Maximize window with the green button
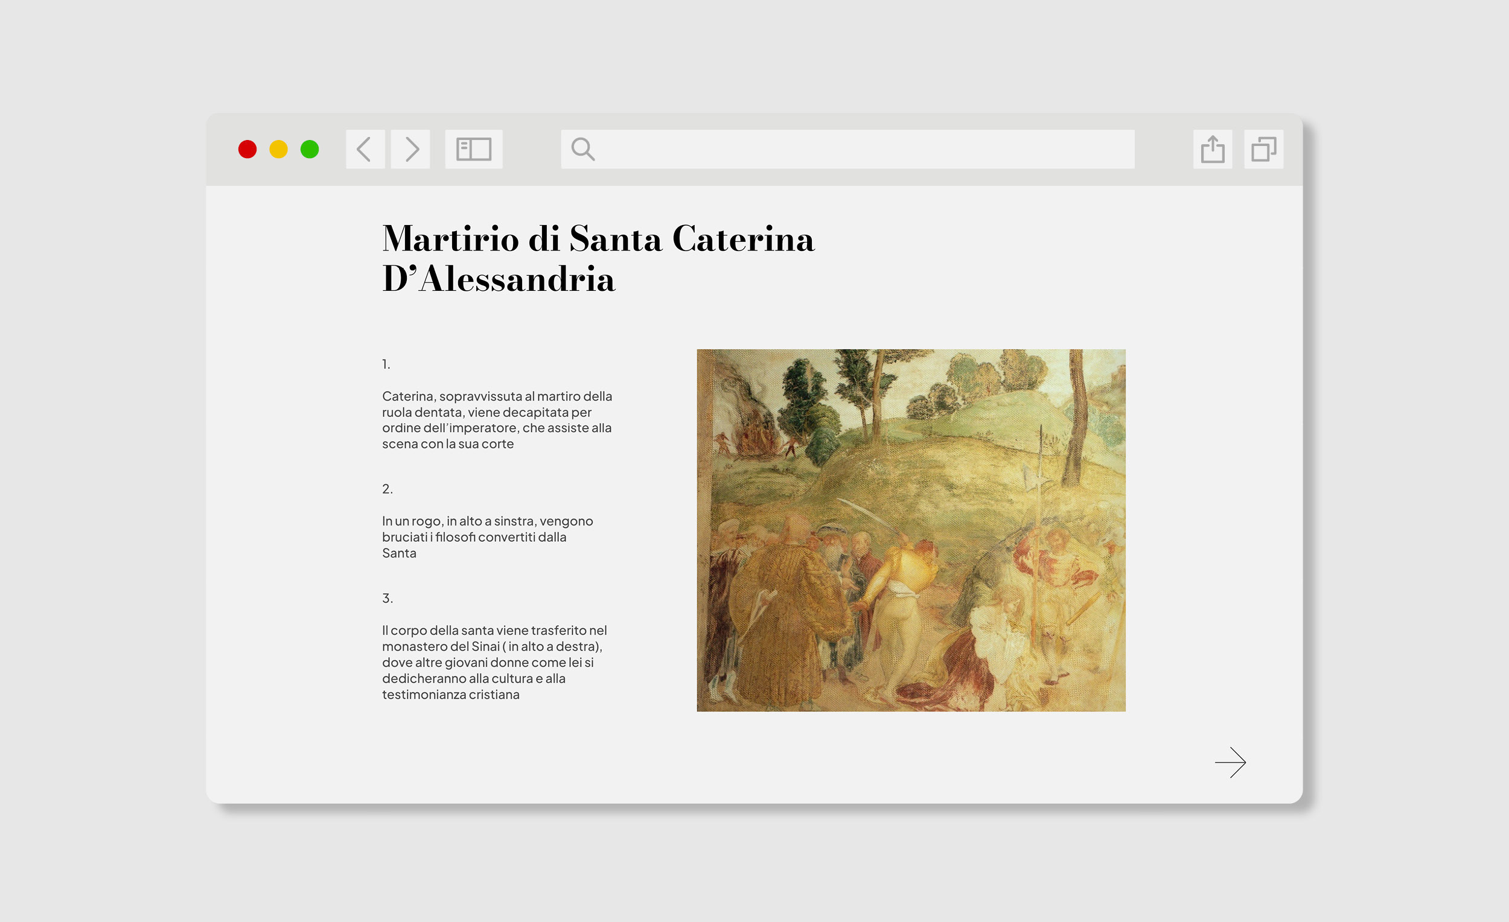This screenshot has height=922, width=1509. click(x=310, y=150)
